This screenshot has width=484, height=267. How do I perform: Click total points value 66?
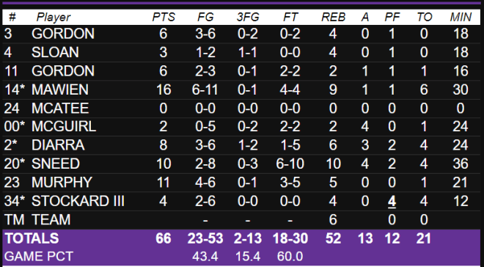click(164, 238)
